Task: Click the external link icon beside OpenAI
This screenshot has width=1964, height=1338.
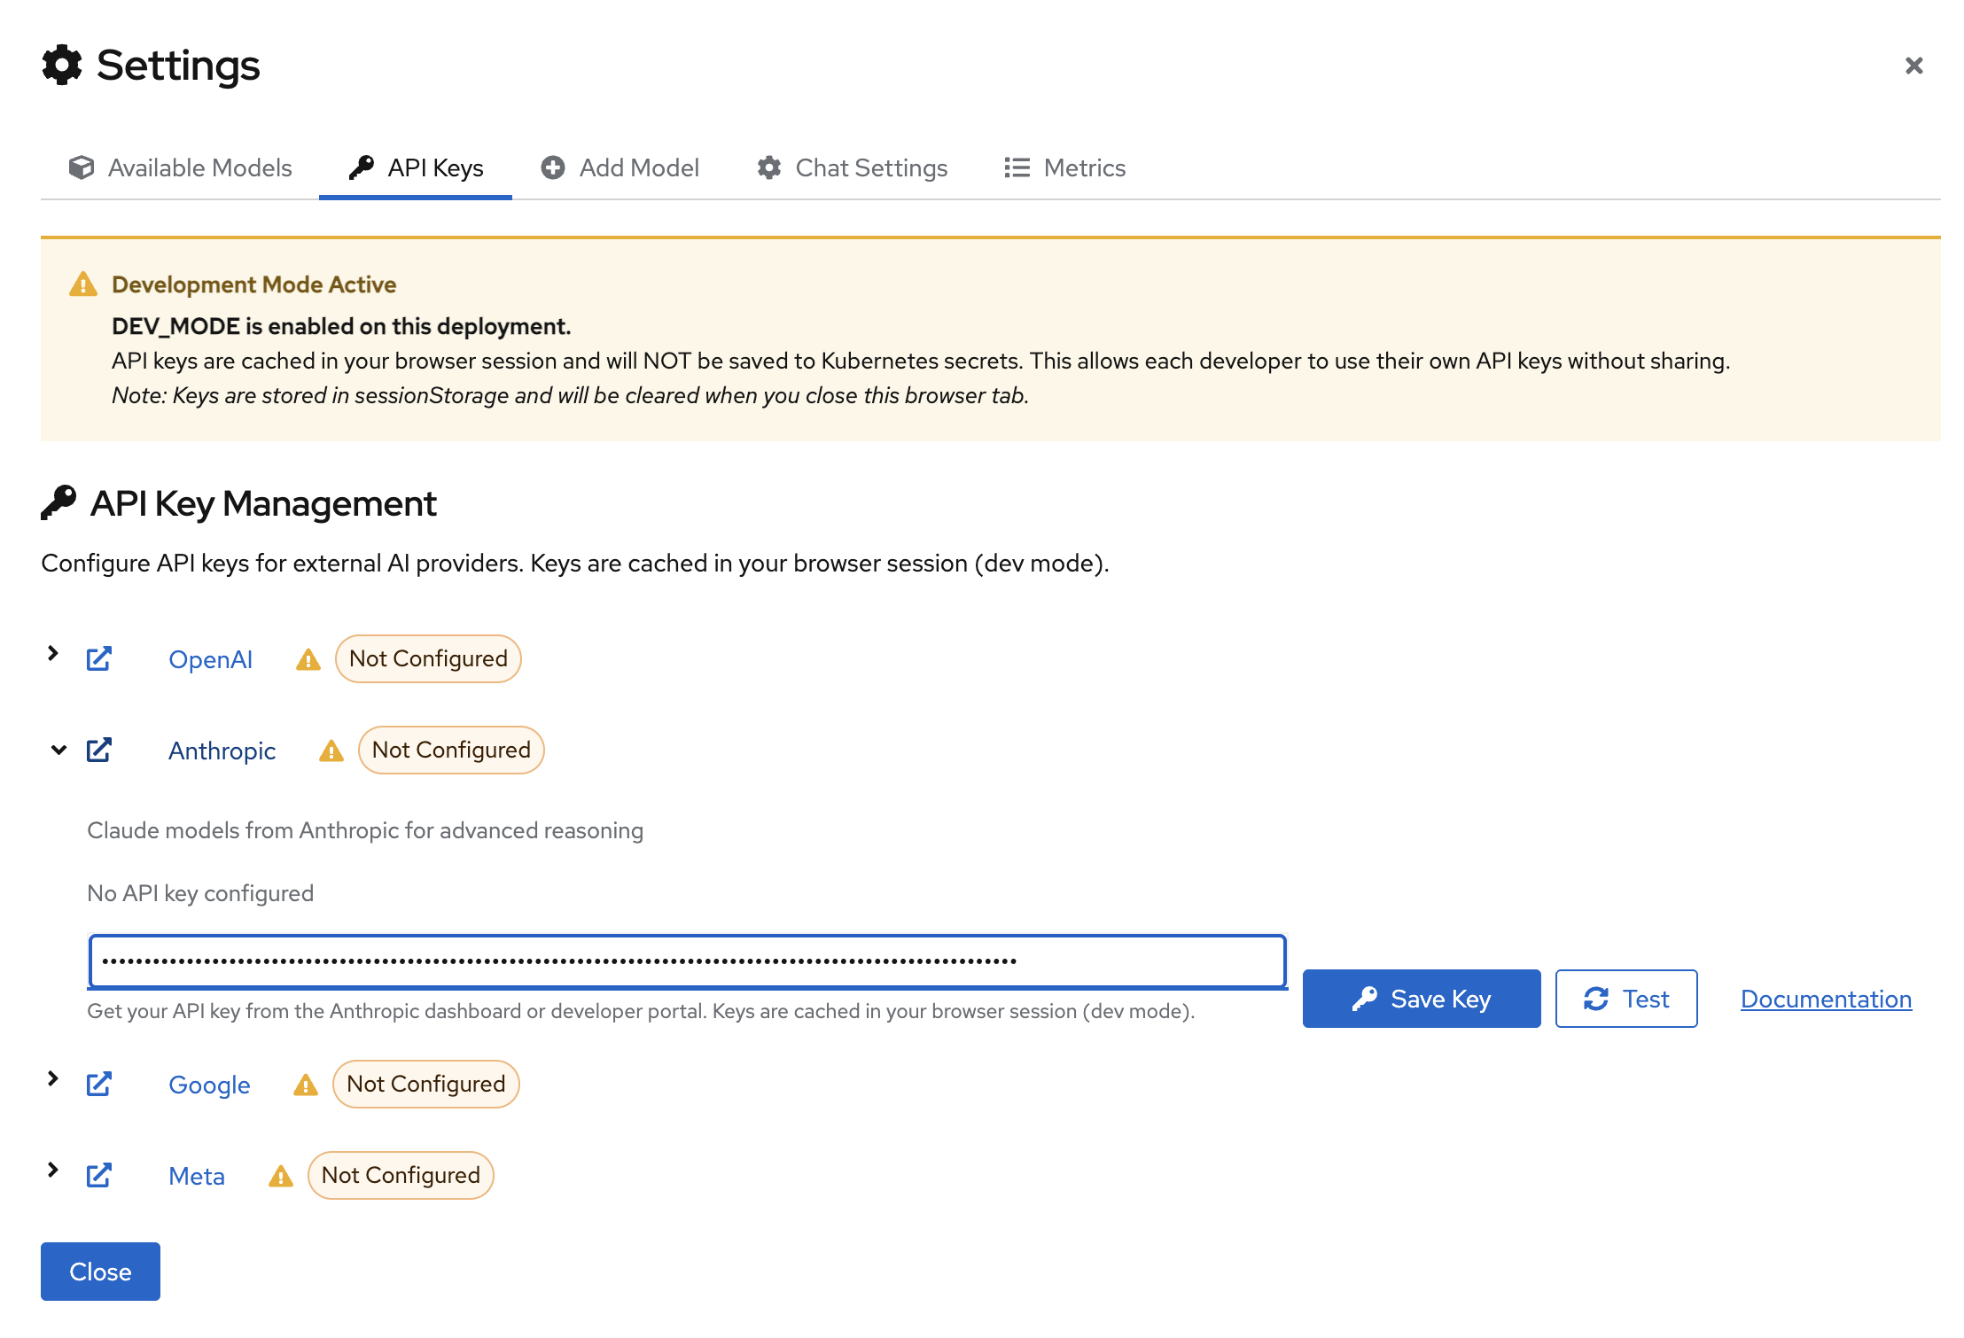Action: [x=99, y=658]
